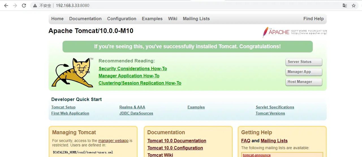Click the Apache Tomcat/10.0.0-M10 heading
This screenshot has height=157, width=362.
click(91, 31)
